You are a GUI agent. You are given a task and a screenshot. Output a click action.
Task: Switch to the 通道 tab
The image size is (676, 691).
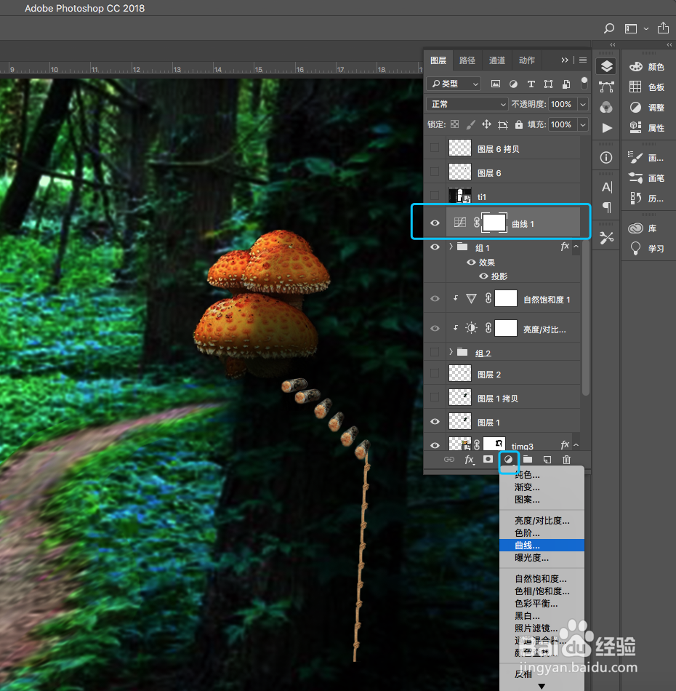click(x=497, y=60)
